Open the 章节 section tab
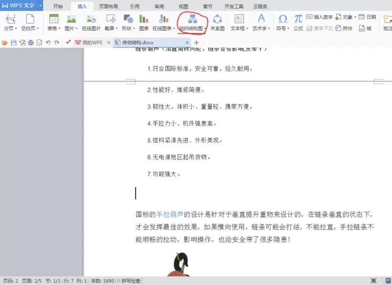Screen dimensions: 392x285 pos(207,6)
